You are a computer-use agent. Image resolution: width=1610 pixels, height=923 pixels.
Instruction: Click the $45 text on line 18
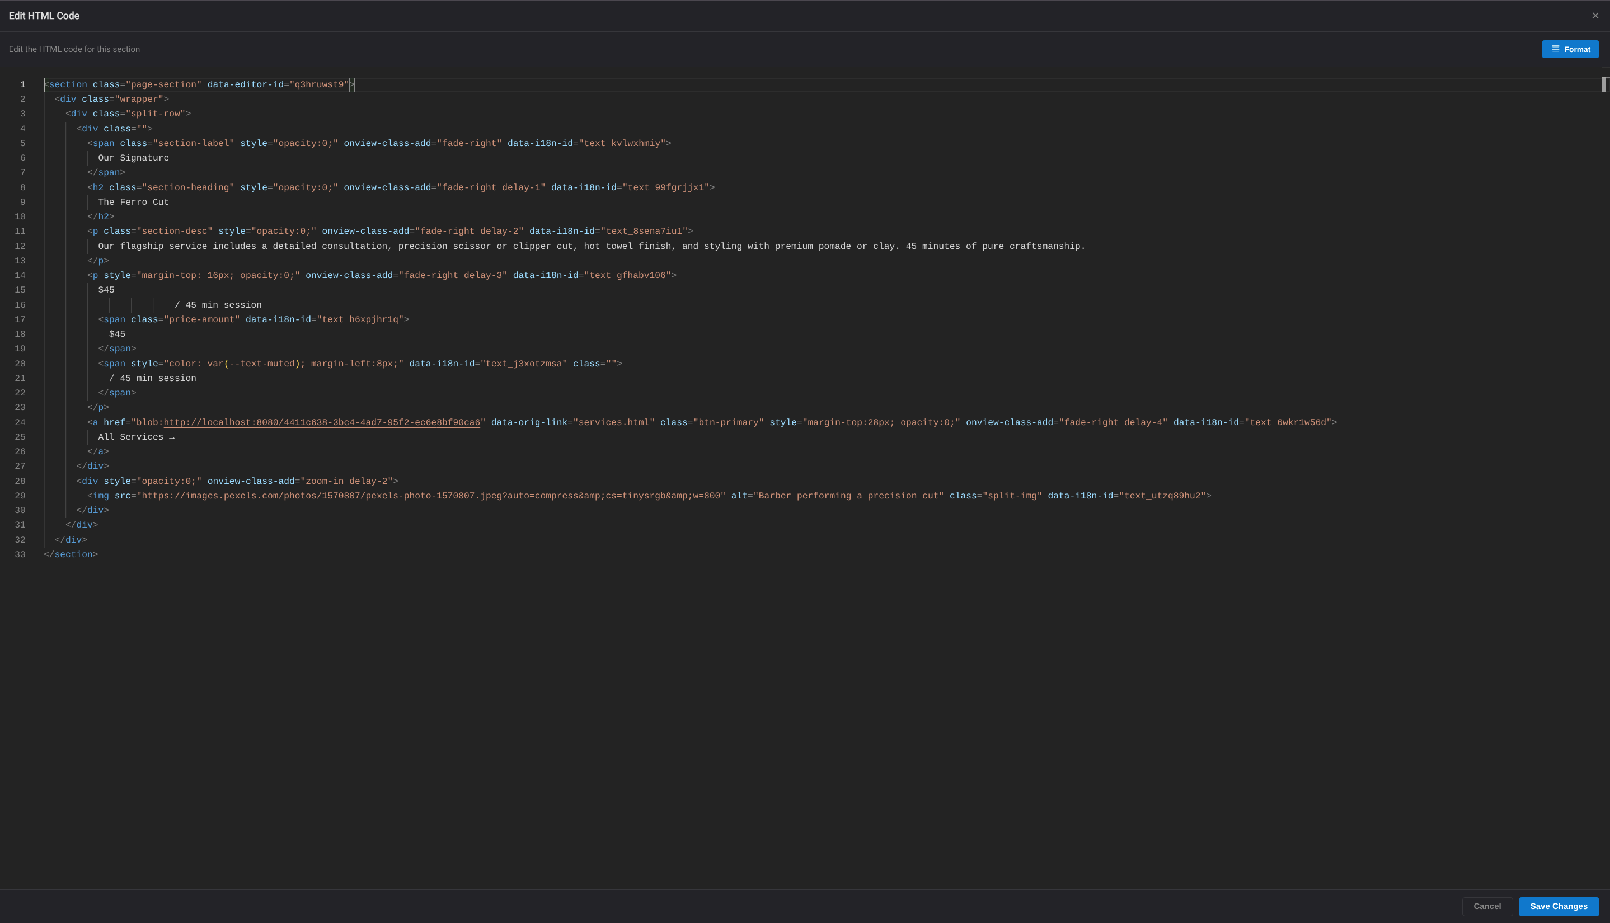(x=118, y=335)
